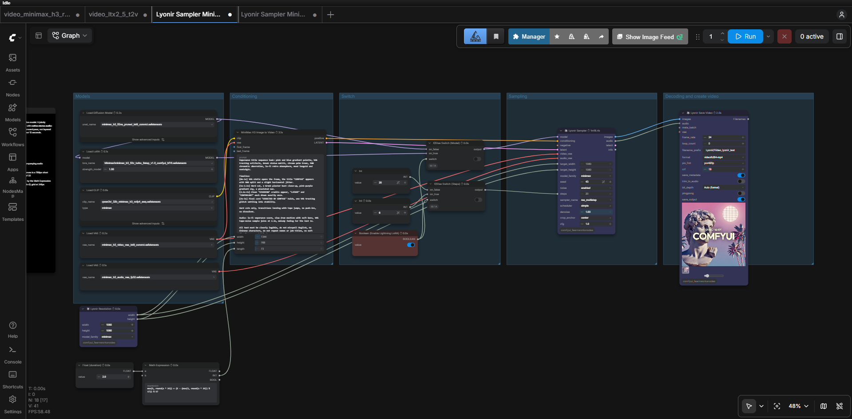Screen dimensions: 852x419
Task: Open keyboard Shortcuts panel
Action: coord(13,380)
